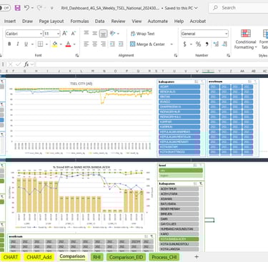The height and width of the screenshot is (262, 268).
Task: Expand the Merge & Center dropdown arrow
Action: pos(172,44)
